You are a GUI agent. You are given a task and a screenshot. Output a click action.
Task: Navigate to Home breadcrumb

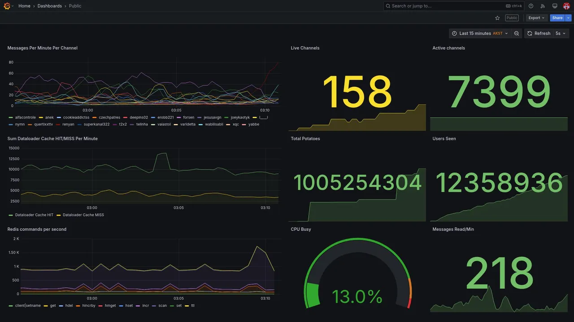pos(24,6)
